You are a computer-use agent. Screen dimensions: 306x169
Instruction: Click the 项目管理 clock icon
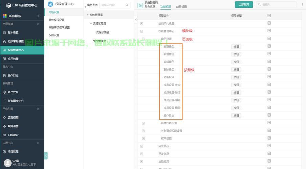[x=4, y=152]
